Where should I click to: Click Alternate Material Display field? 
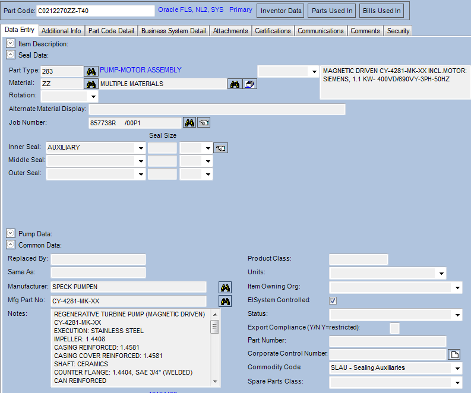click(217, 109)
